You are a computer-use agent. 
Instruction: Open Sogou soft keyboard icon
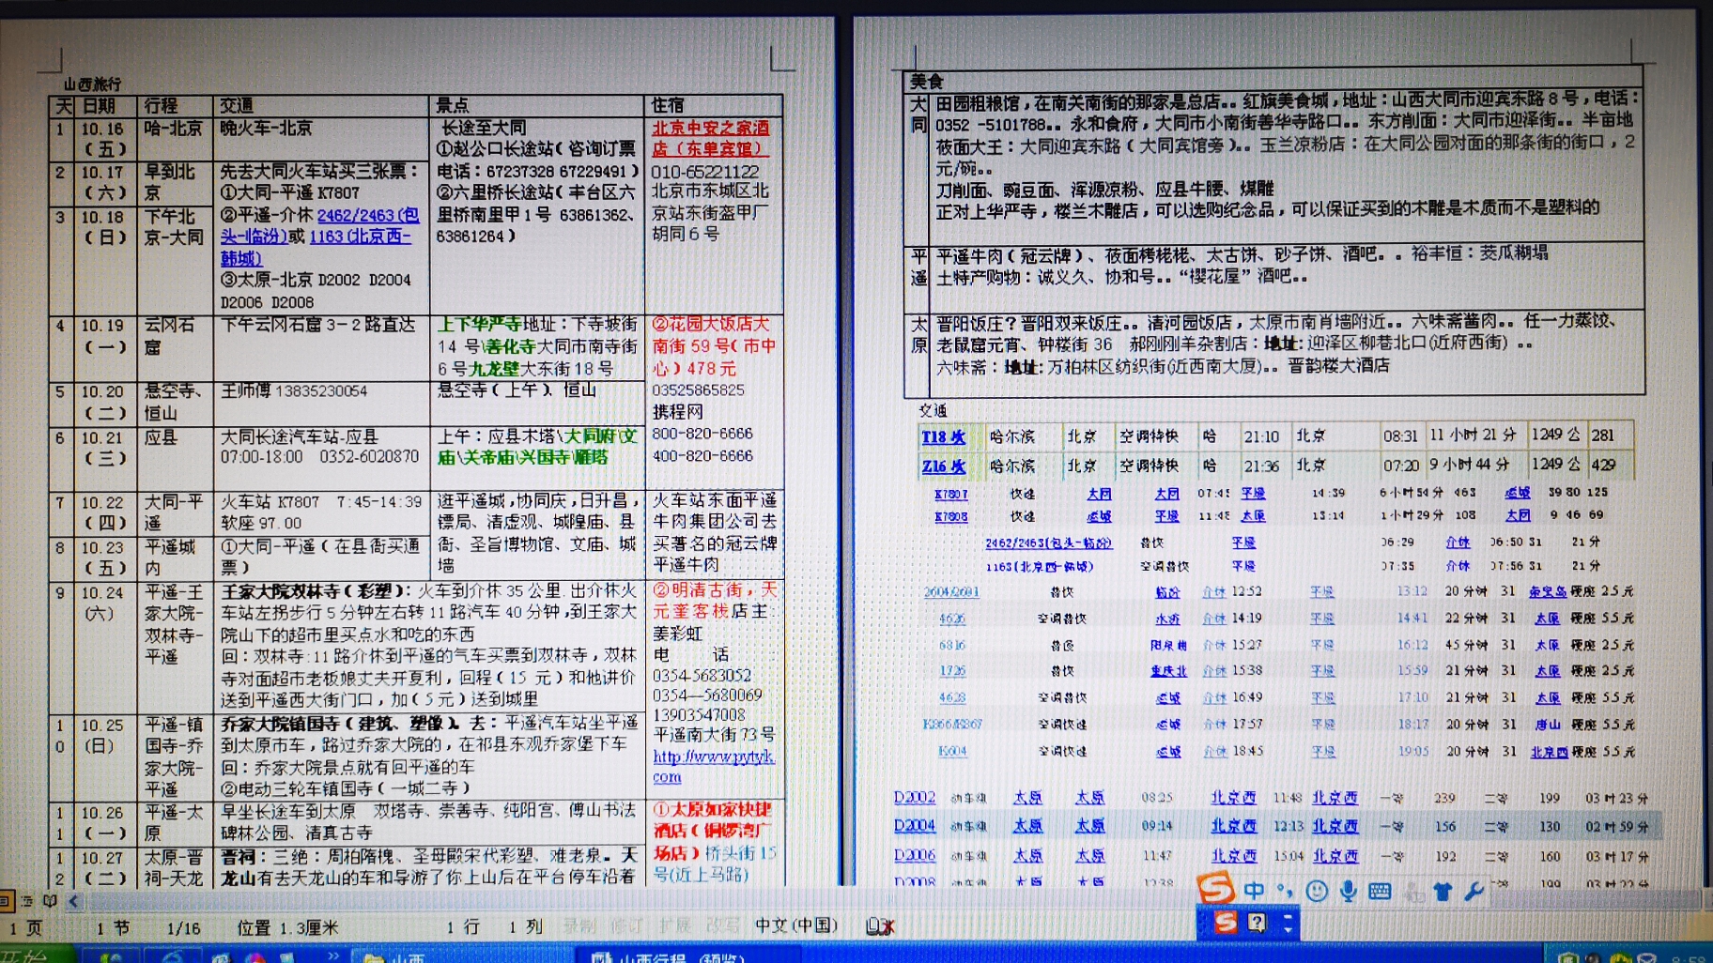(x=1380, y=891)
